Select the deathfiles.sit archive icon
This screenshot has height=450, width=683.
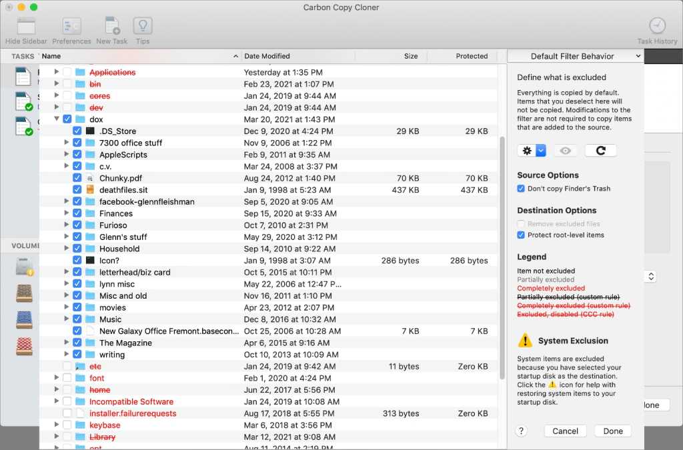[x=90, y=190]
